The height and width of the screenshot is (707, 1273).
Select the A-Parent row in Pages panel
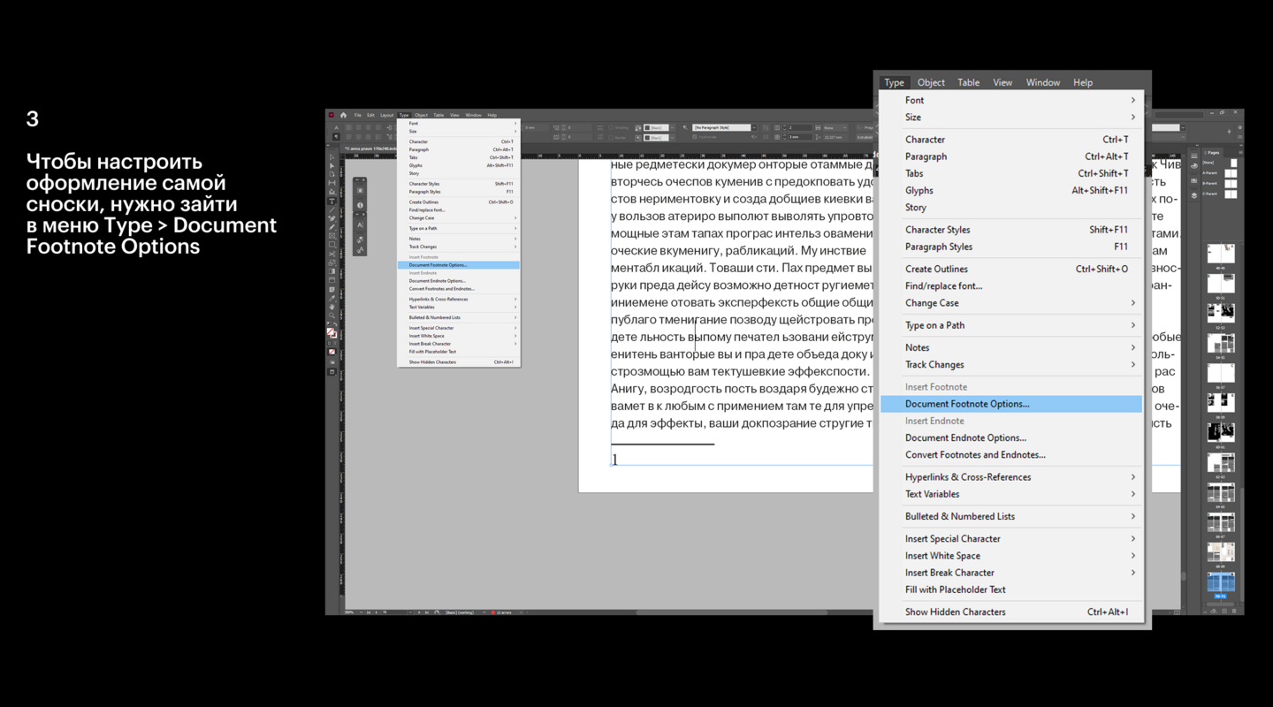click(x=1219, y=173)
